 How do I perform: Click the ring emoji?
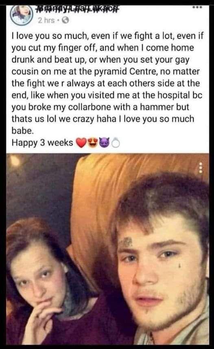tap(116, 143)
